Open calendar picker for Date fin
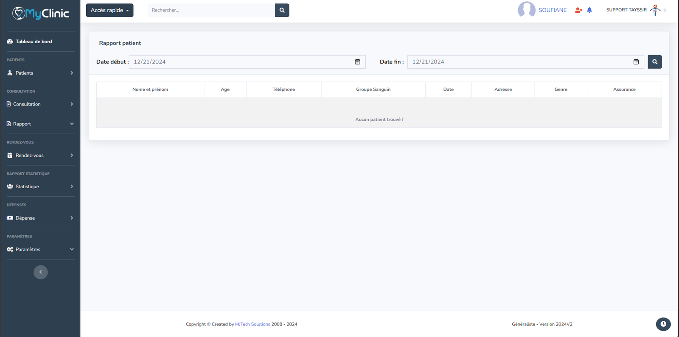 click(636, 62)
